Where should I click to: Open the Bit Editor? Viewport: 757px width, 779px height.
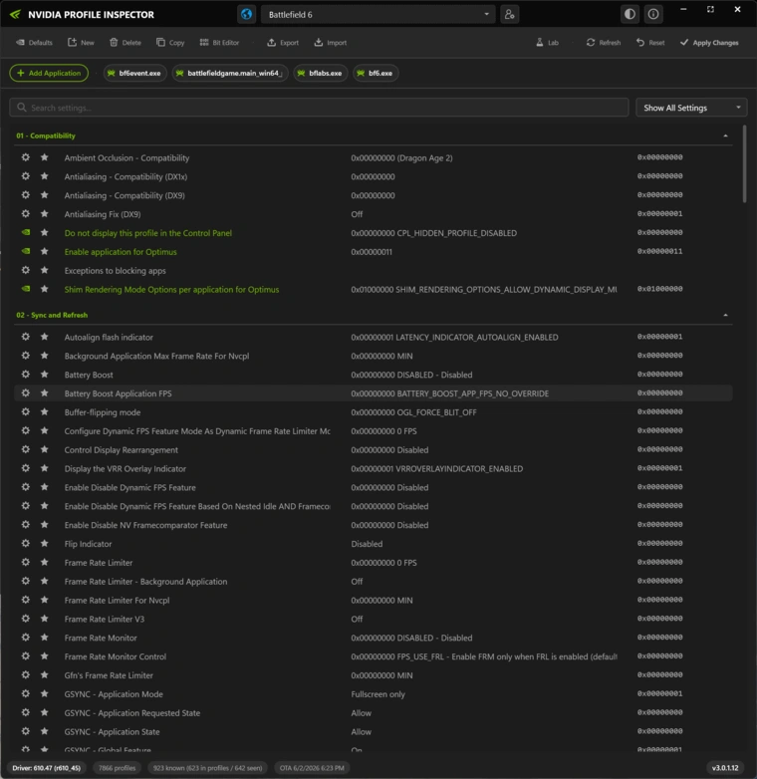219,43
